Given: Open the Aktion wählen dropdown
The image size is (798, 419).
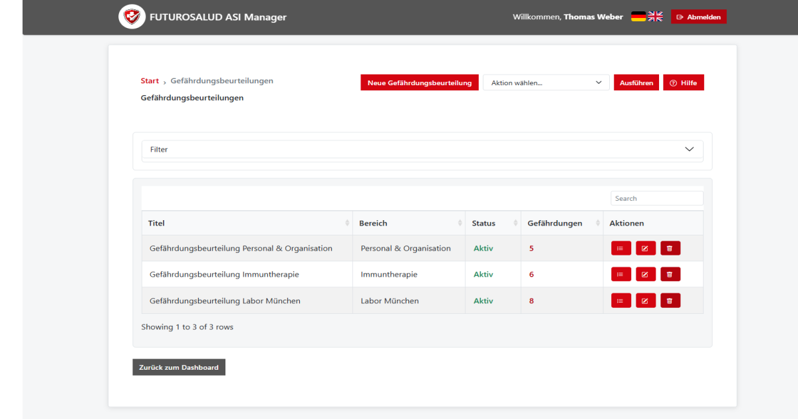Looking at the screenshot, I should click(546, 82).
